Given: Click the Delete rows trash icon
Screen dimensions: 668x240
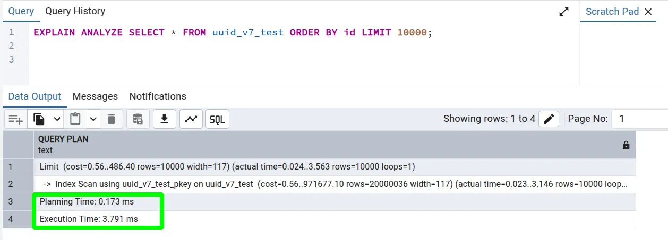Looking at the screenshot, I should tap(112, 119).
